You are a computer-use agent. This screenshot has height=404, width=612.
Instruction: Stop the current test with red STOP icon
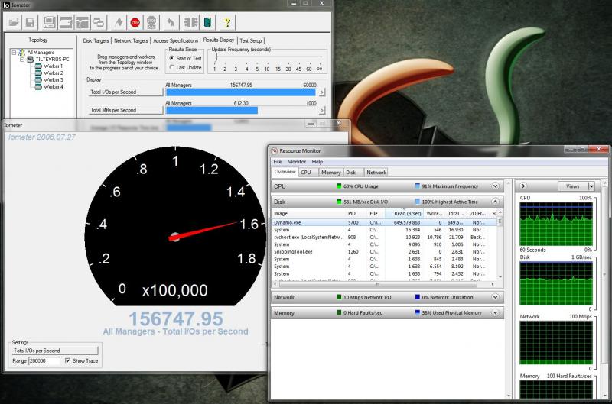click(135, 23)
